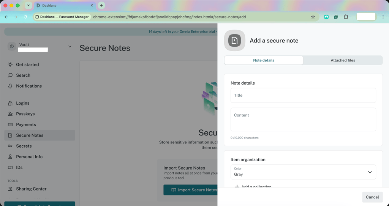Click the browser address bar URL
This screenshot has height=206, width=389.
click(169, 17)
